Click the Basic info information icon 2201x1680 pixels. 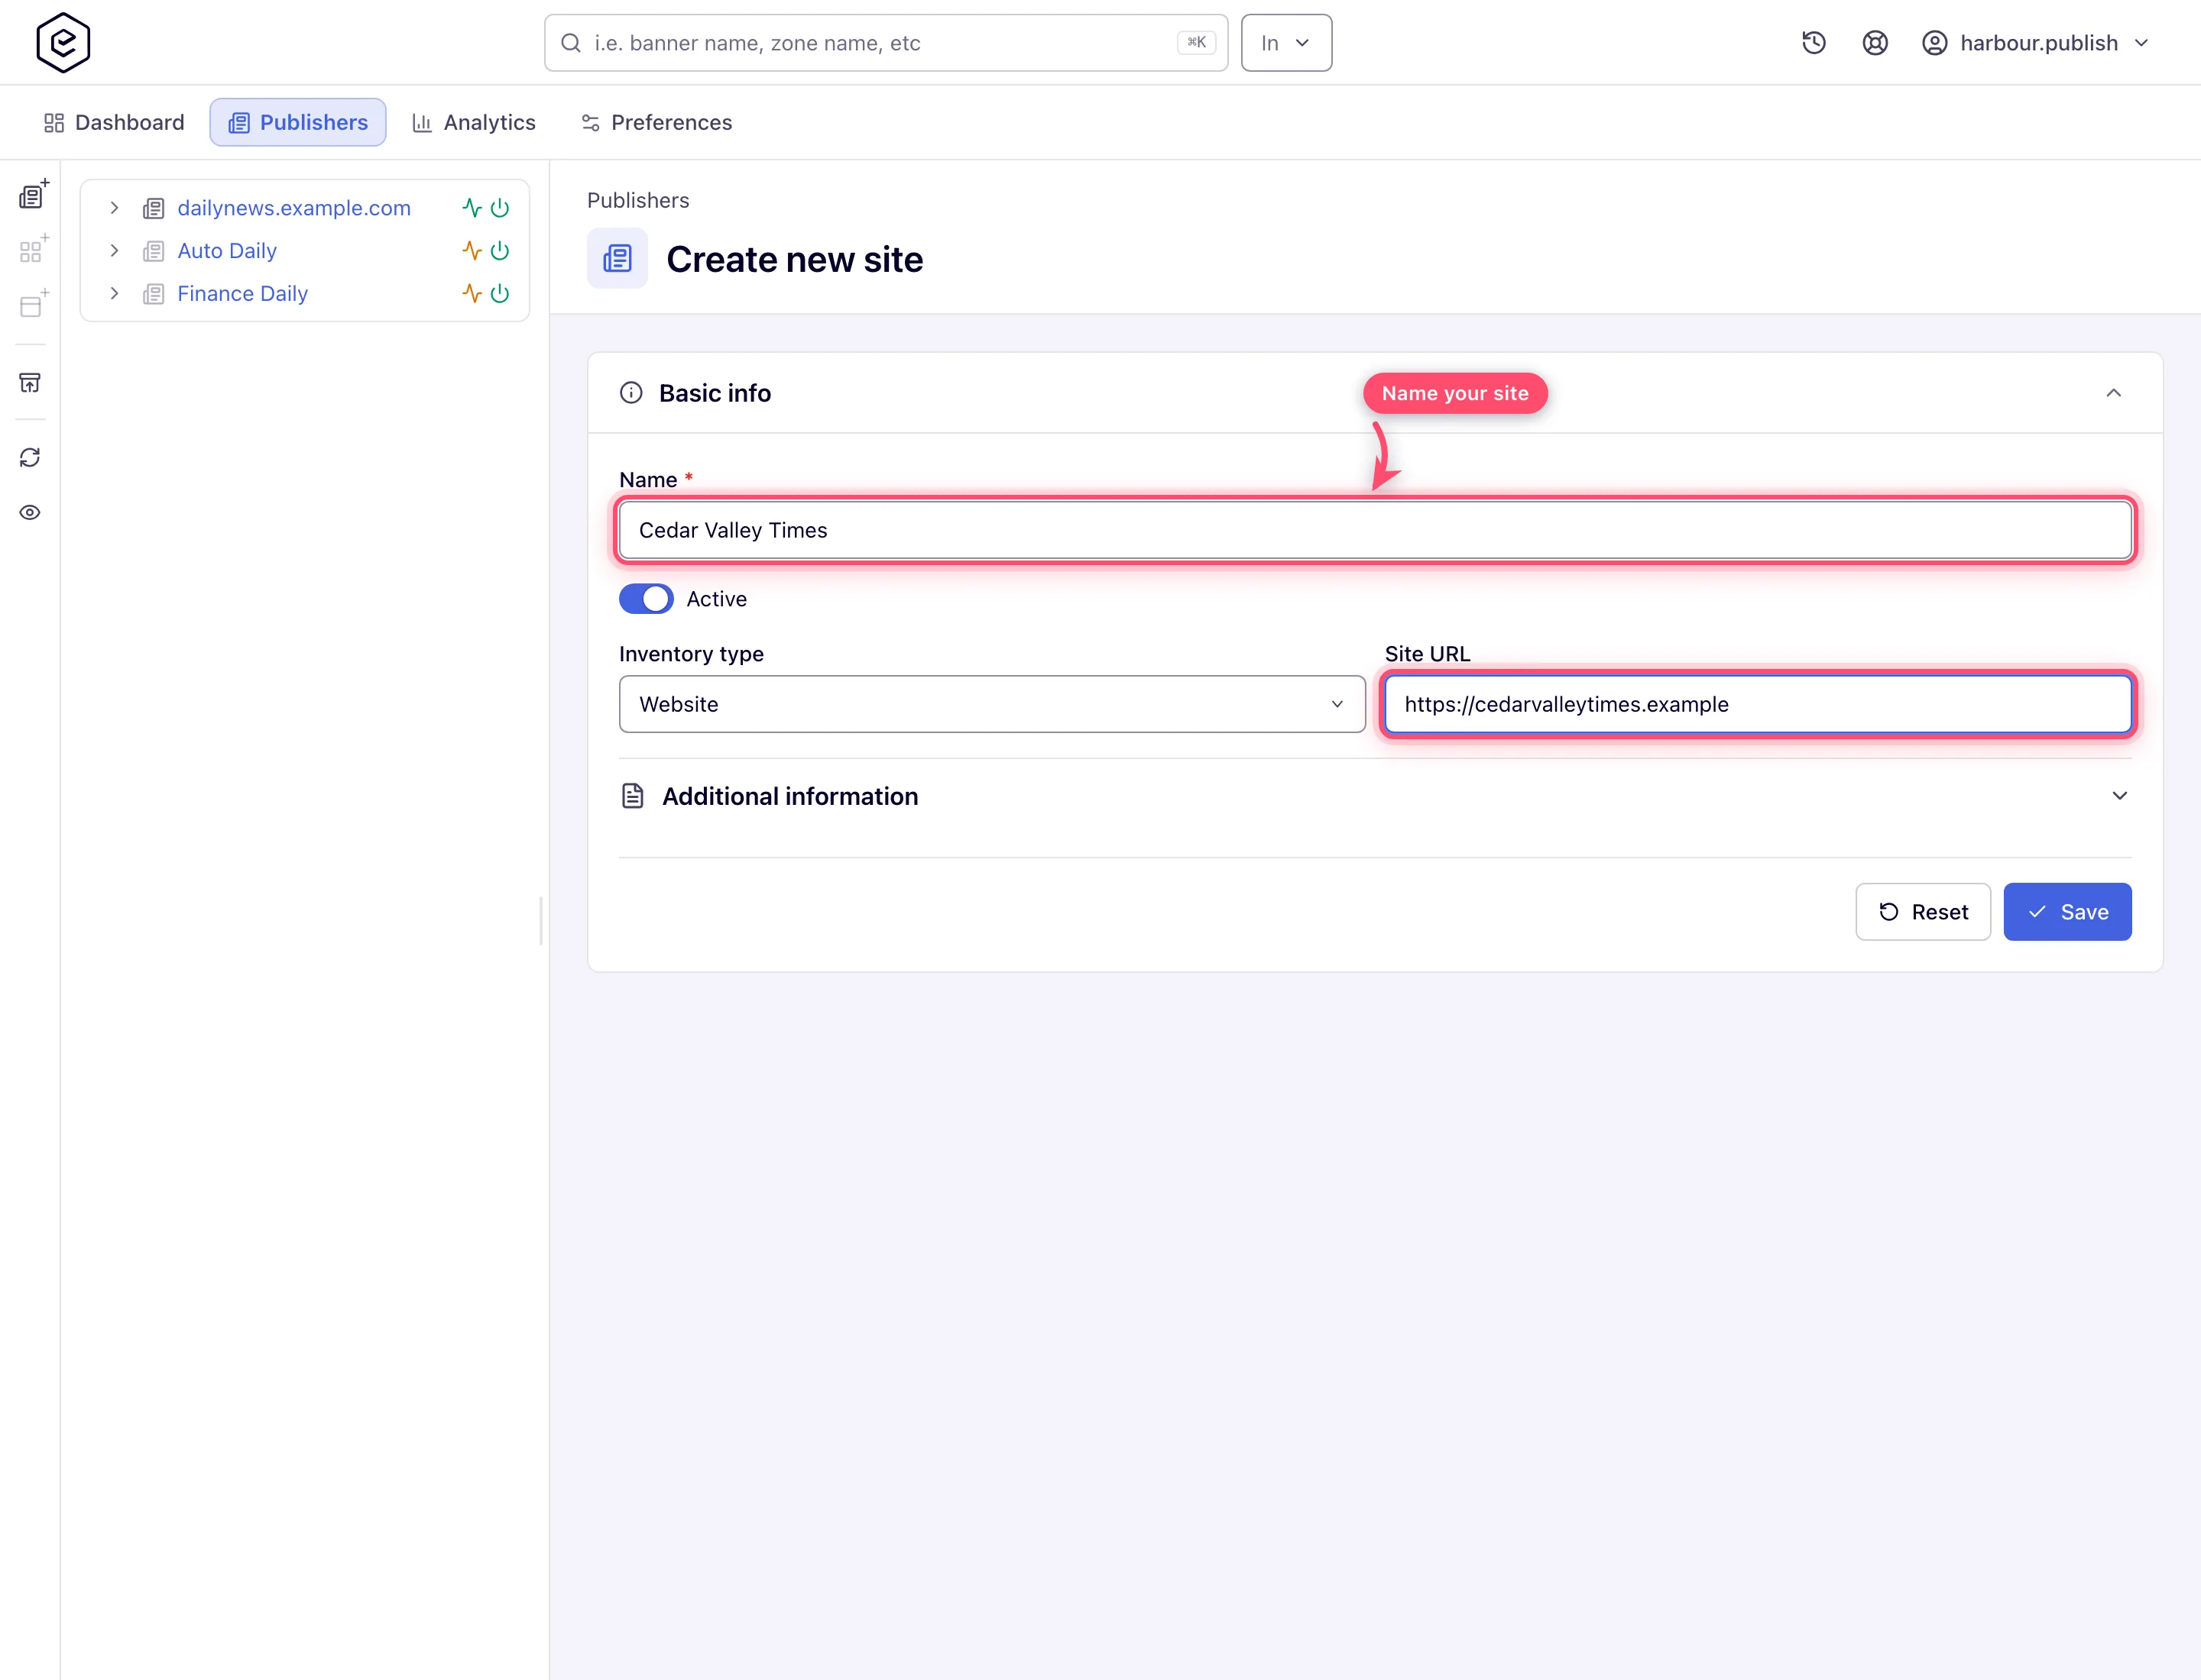pos(630,393)
